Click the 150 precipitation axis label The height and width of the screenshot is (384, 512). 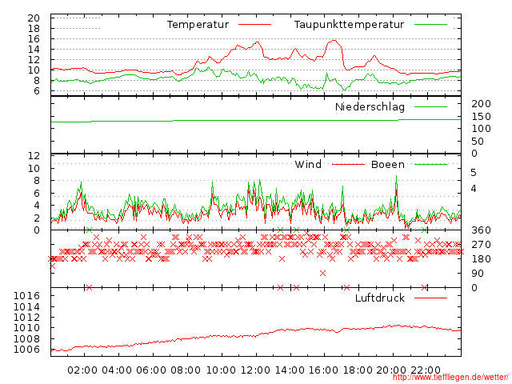click(x=481, y=117)
